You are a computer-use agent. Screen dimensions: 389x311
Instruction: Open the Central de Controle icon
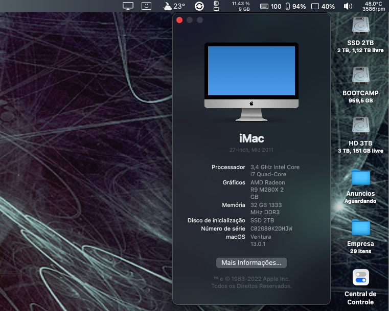click(360, 278)
